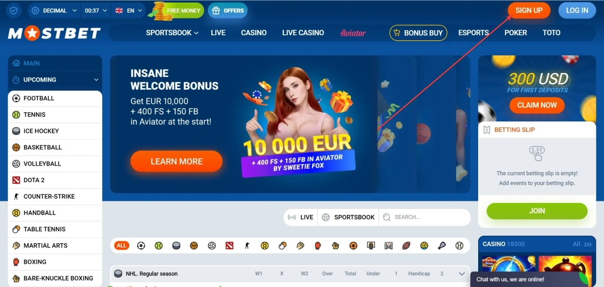Viewport: 604px width, 287px height.
Task: Click the event search field
Action: pos(425,218)
